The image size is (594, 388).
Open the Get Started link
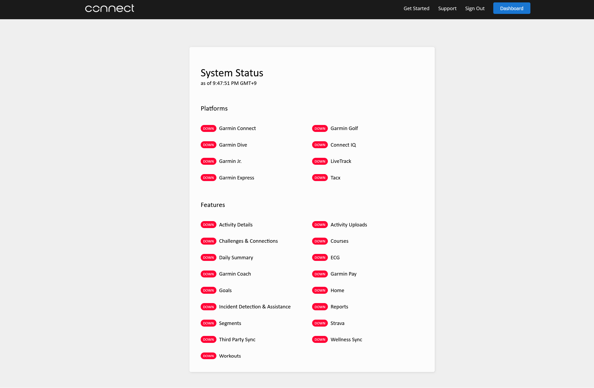click(416, 8)
